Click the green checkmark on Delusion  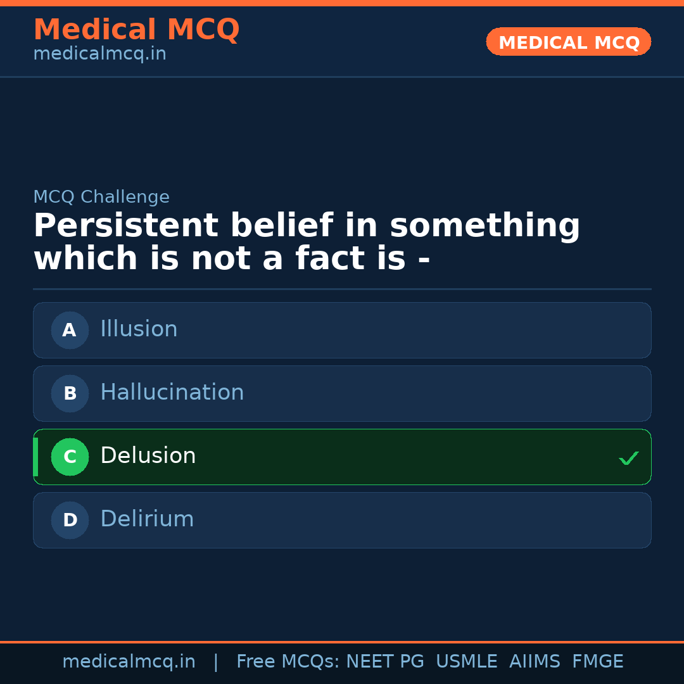(x=628, y=458)
